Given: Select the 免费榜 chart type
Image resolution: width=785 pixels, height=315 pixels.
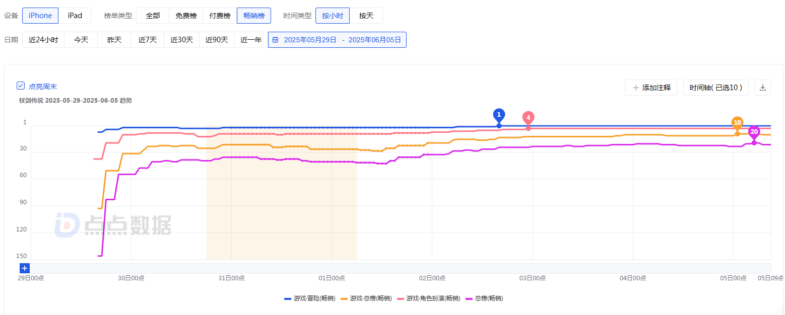Looking at the screenshot, I should 186,16.
